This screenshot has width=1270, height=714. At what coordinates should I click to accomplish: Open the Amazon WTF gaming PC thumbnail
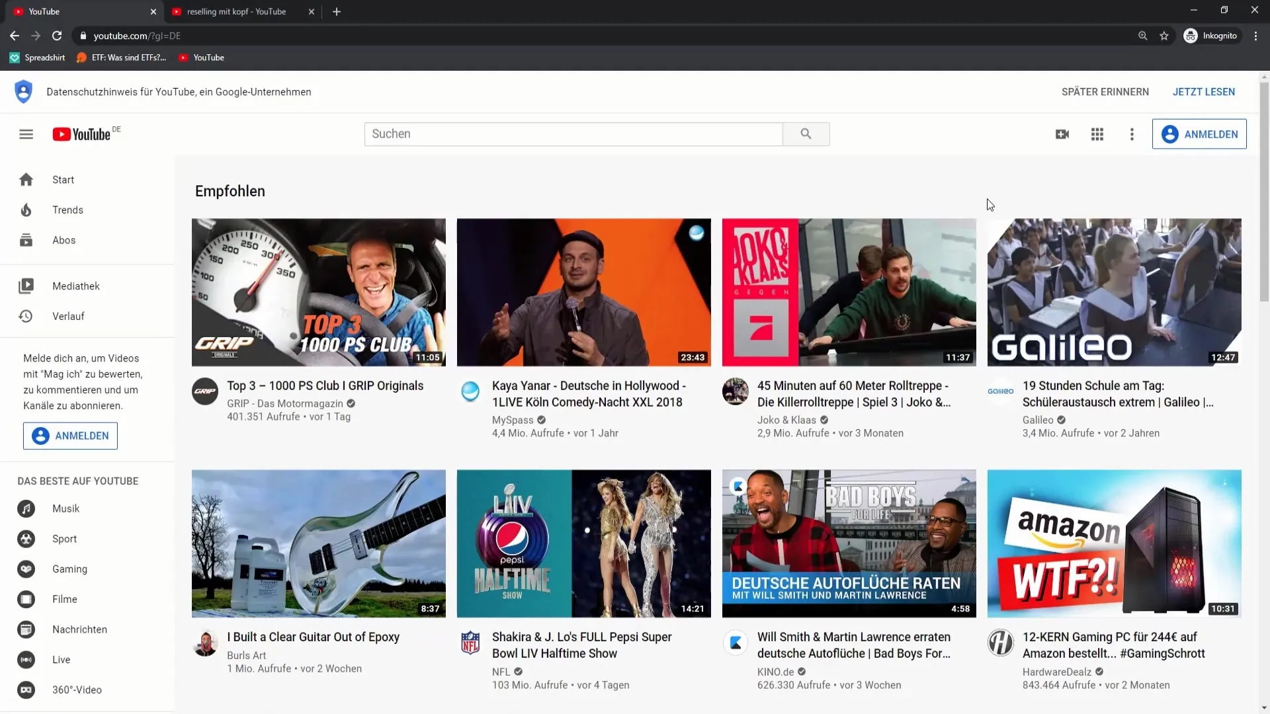pyautogui.click(x=1115, y=543)
